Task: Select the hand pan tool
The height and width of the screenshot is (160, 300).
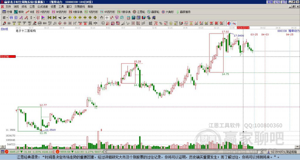Action: click(102, 18)
